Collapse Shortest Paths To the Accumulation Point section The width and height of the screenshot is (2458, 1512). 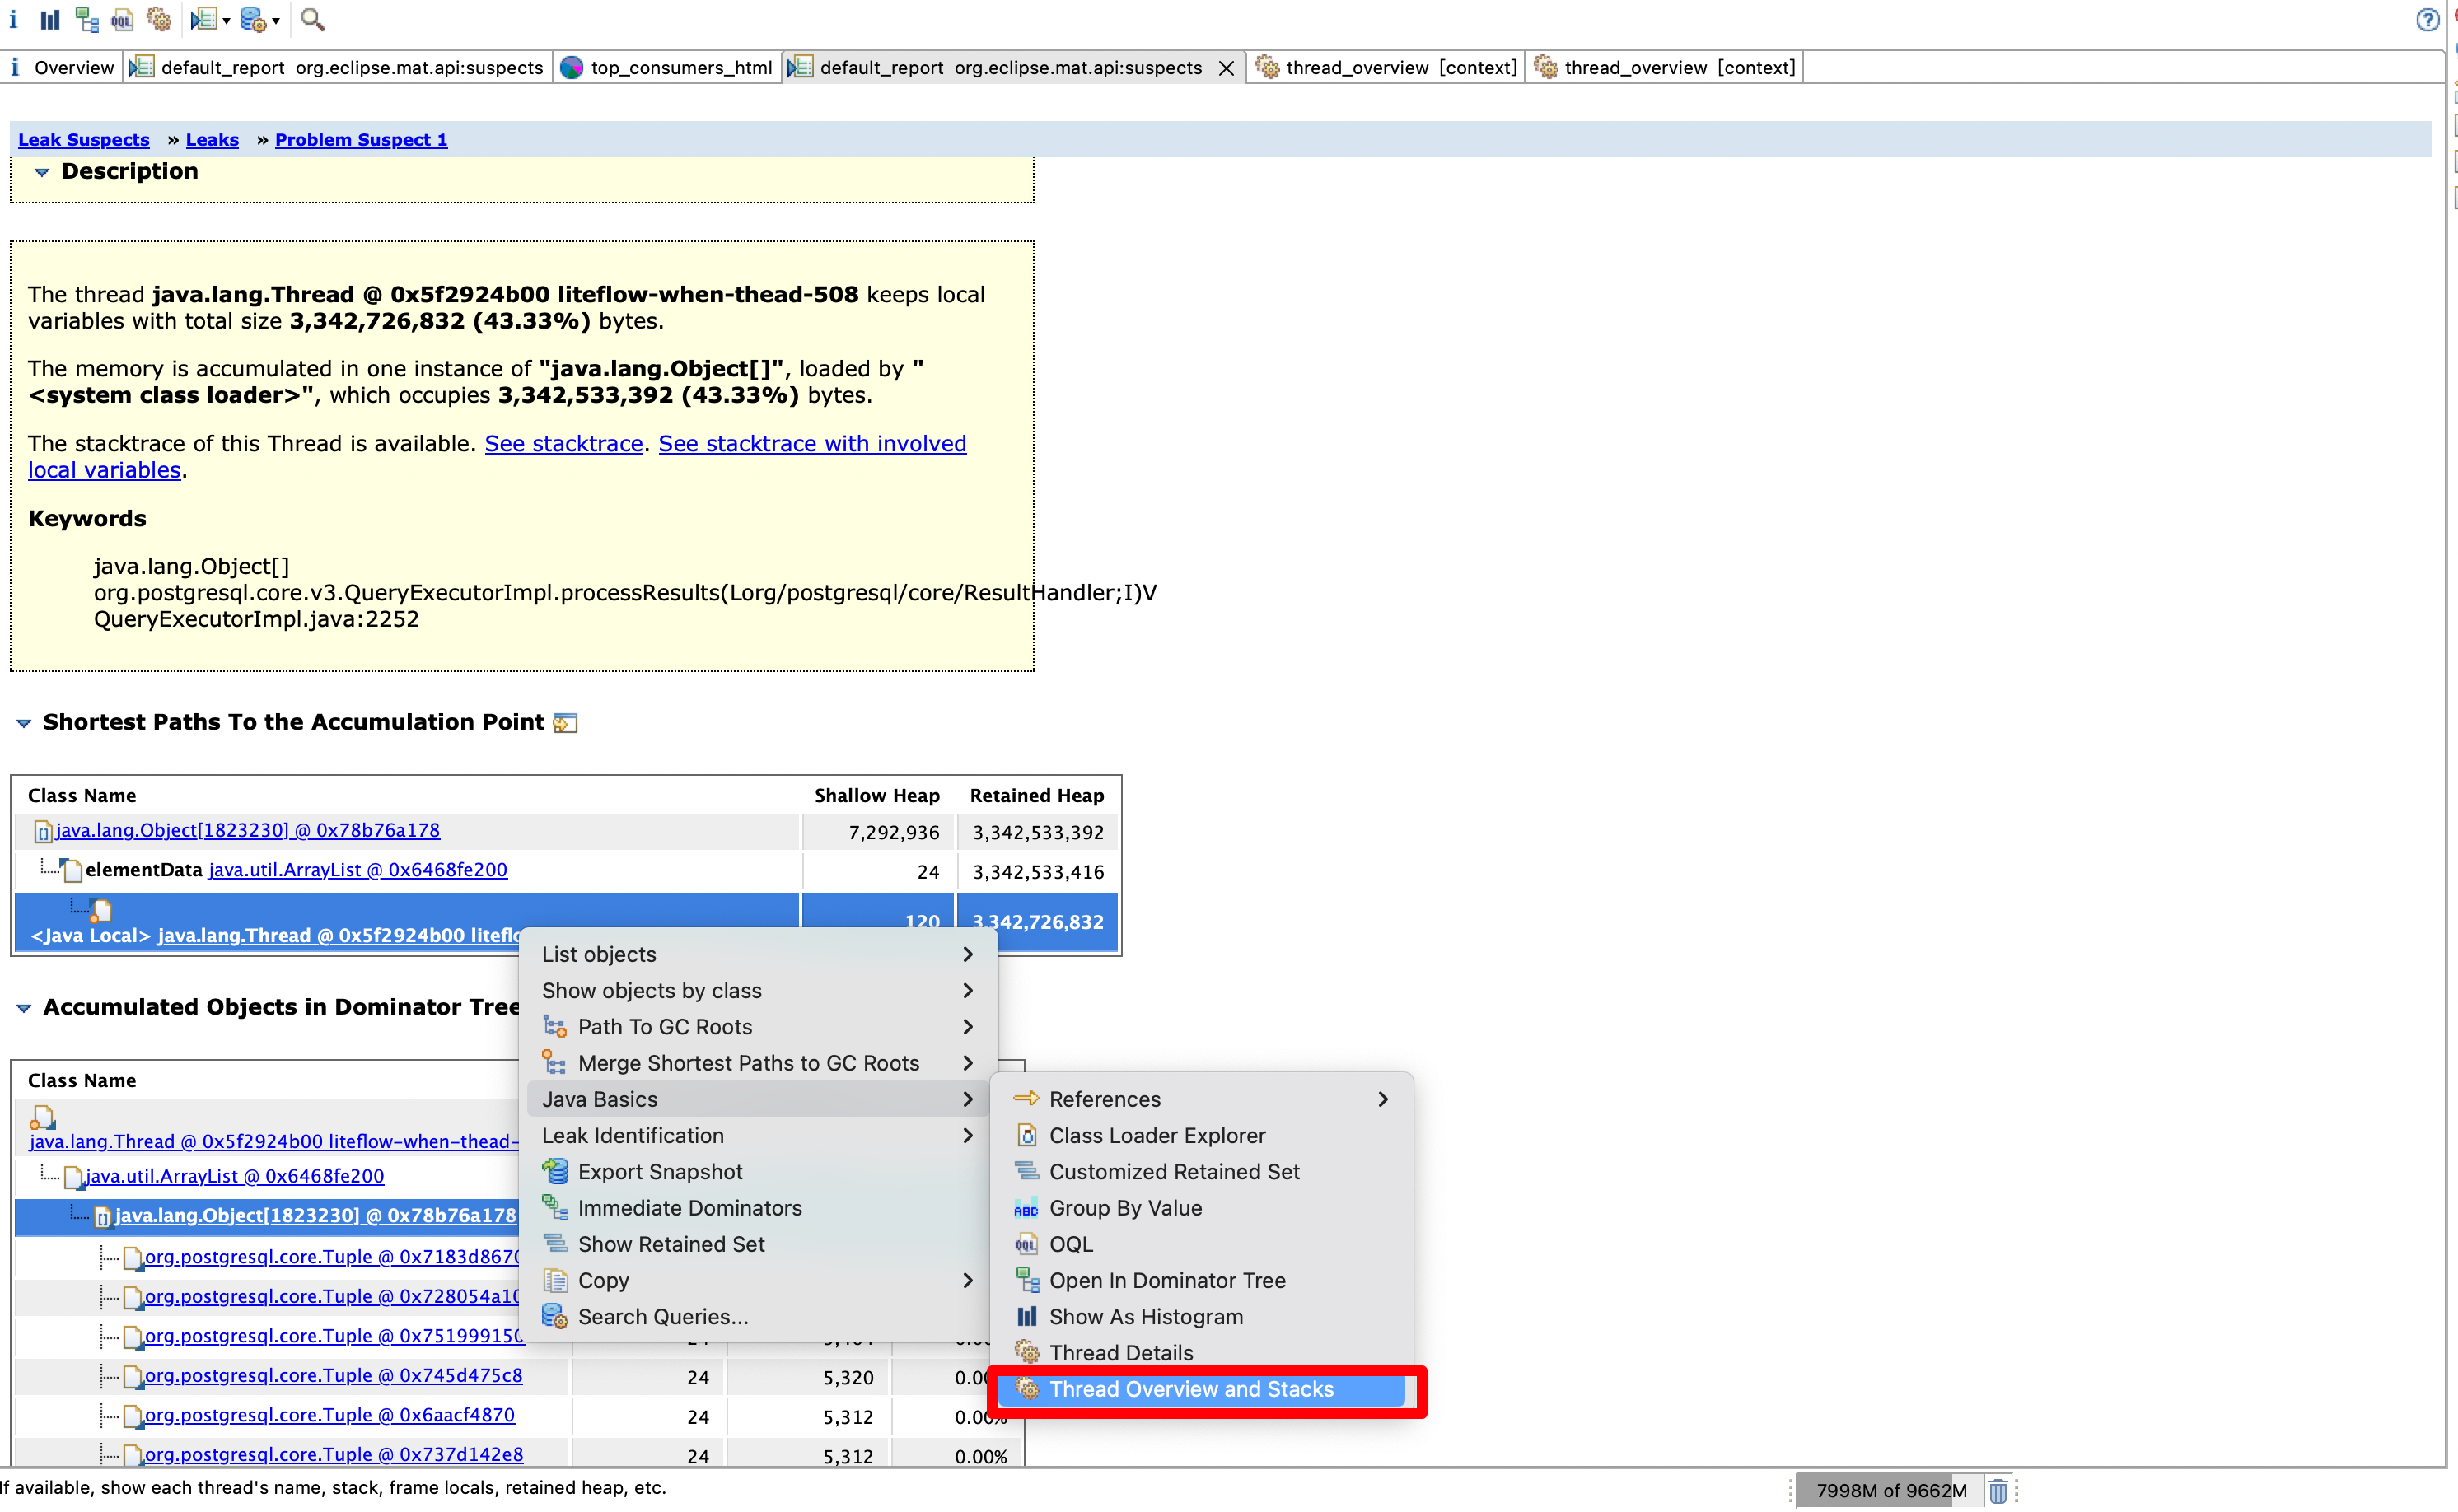[23, 723]
